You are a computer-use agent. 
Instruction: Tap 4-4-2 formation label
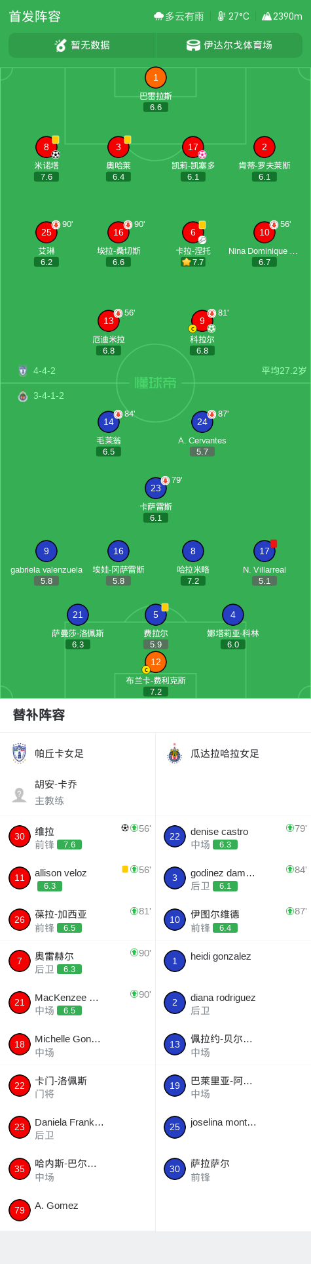point(45,371)
